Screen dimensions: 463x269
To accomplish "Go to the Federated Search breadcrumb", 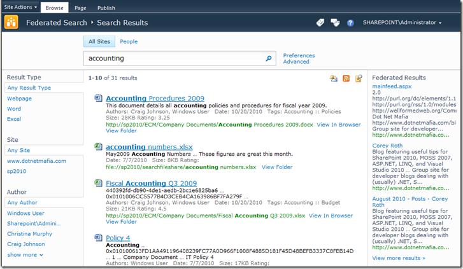I will point(57,23).
